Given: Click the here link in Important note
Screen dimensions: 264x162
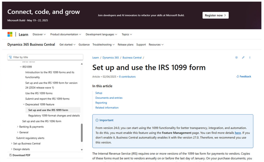Looking at the screenshot, I should coord(238,133).
